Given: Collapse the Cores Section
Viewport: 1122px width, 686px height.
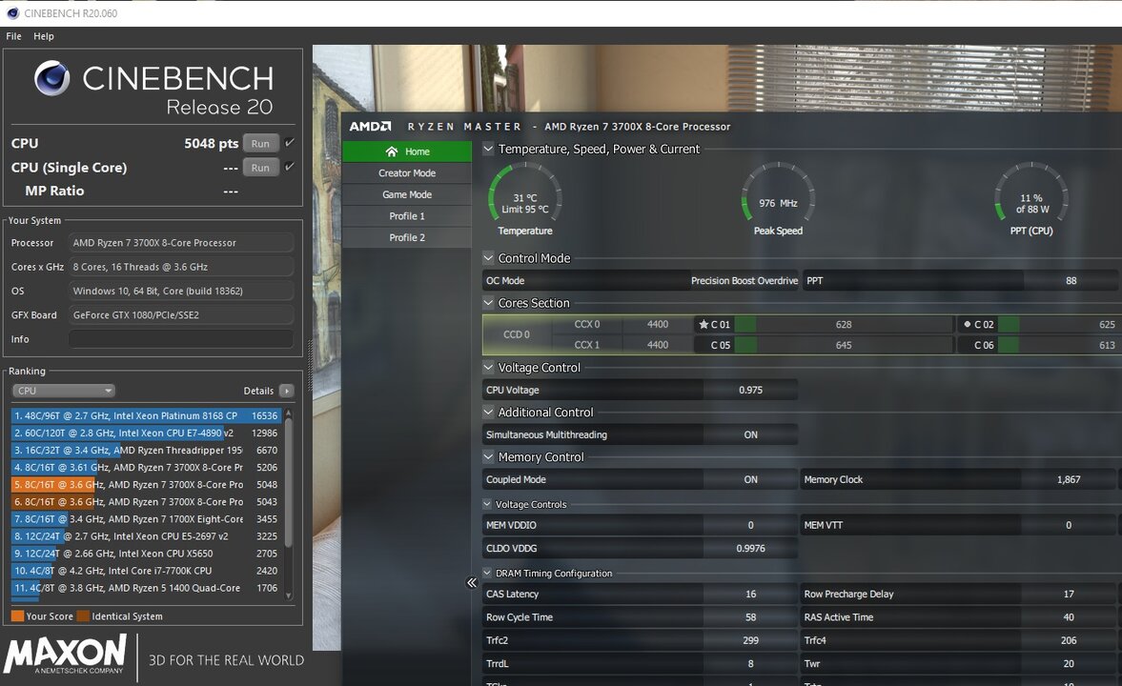Looking at the screenshot, I should (x=488, y=303).
